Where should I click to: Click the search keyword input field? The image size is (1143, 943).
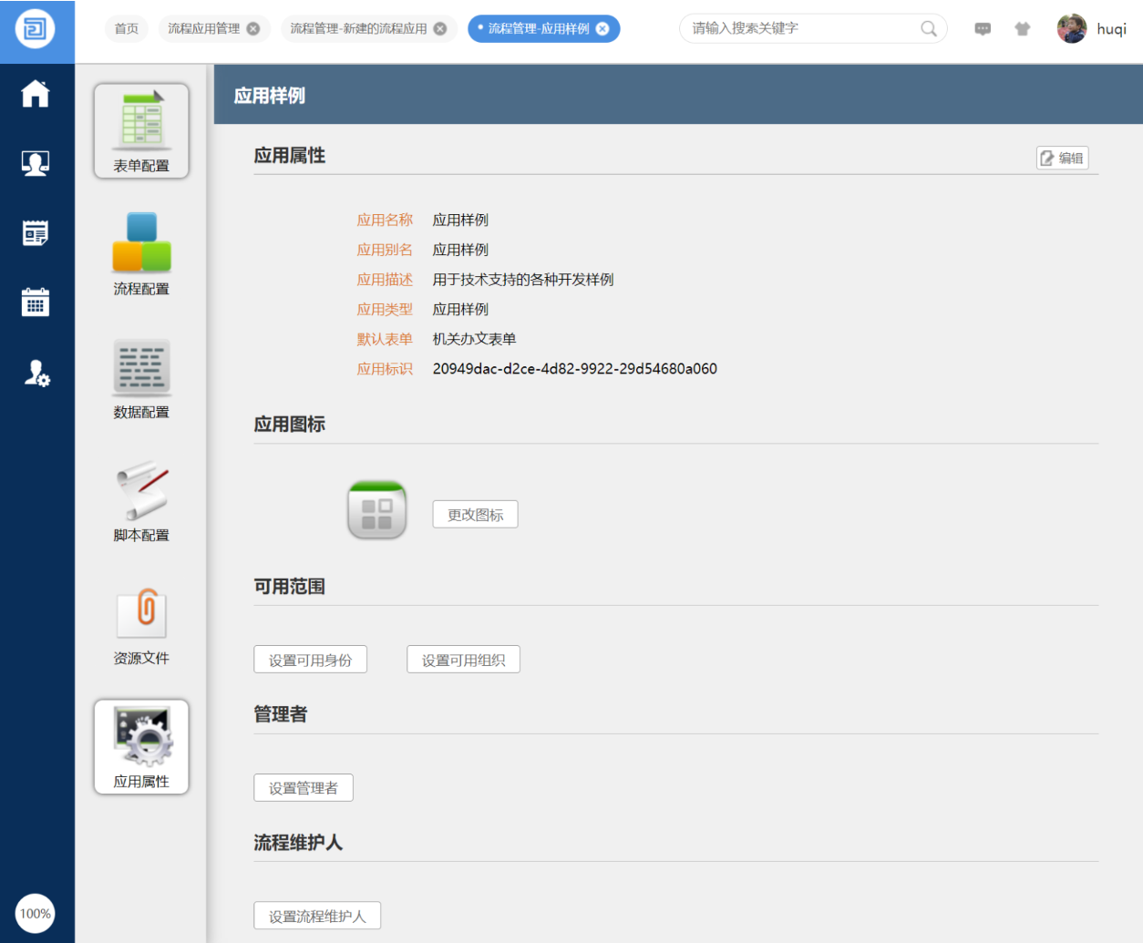[x=802, y=29]
